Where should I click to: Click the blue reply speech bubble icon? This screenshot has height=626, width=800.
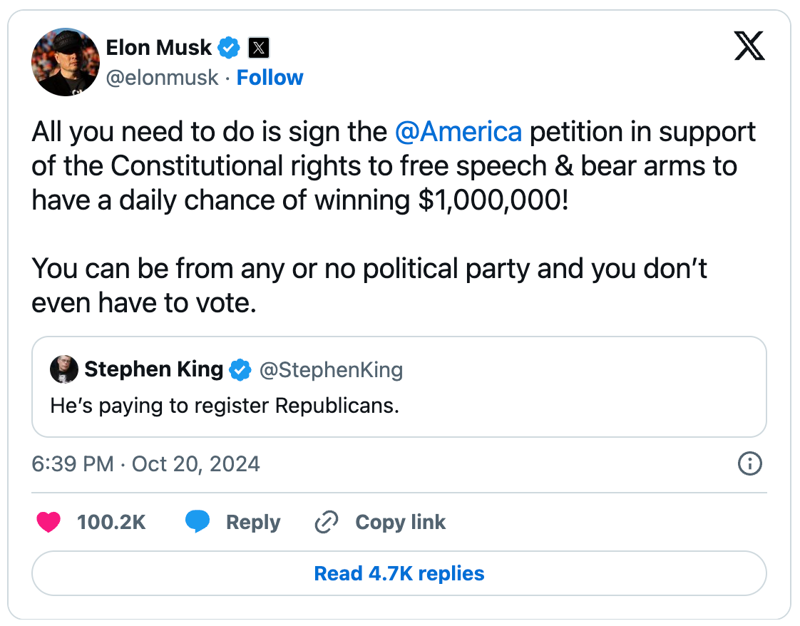(198, 523)
